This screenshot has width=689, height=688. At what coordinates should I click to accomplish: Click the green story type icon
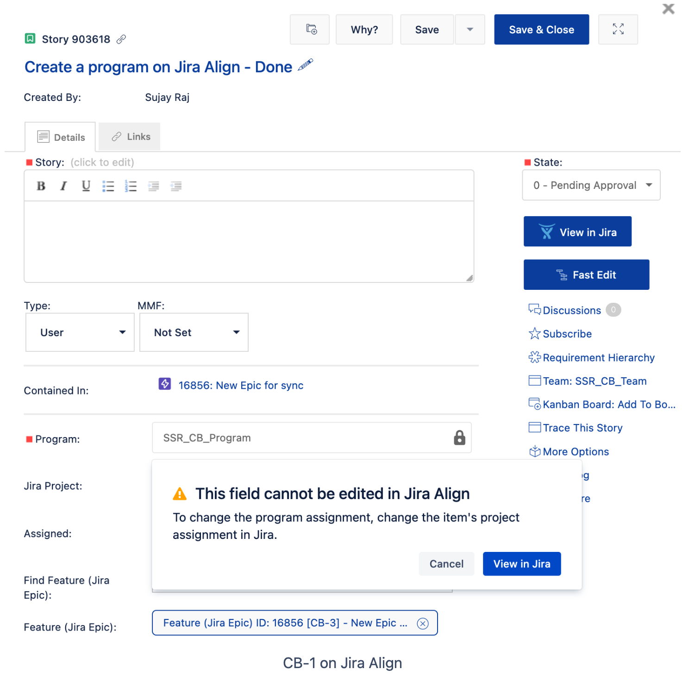tap(30, 38)
